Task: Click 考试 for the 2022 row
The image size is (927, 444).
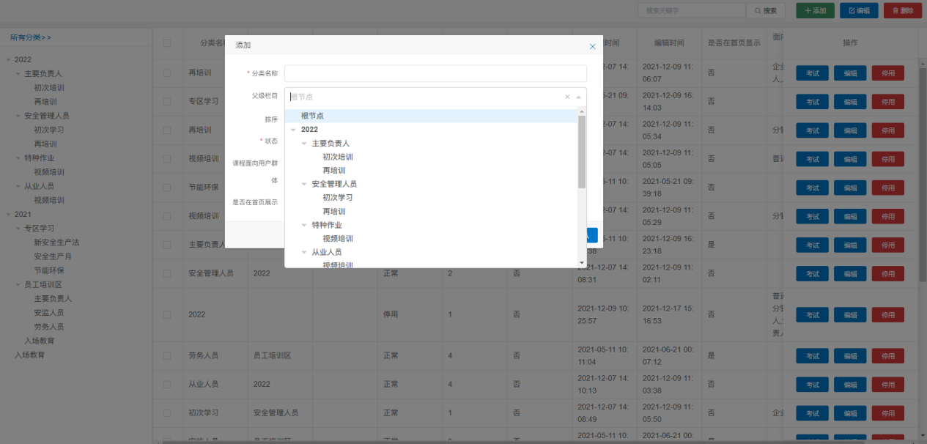Action: [812, 315]
